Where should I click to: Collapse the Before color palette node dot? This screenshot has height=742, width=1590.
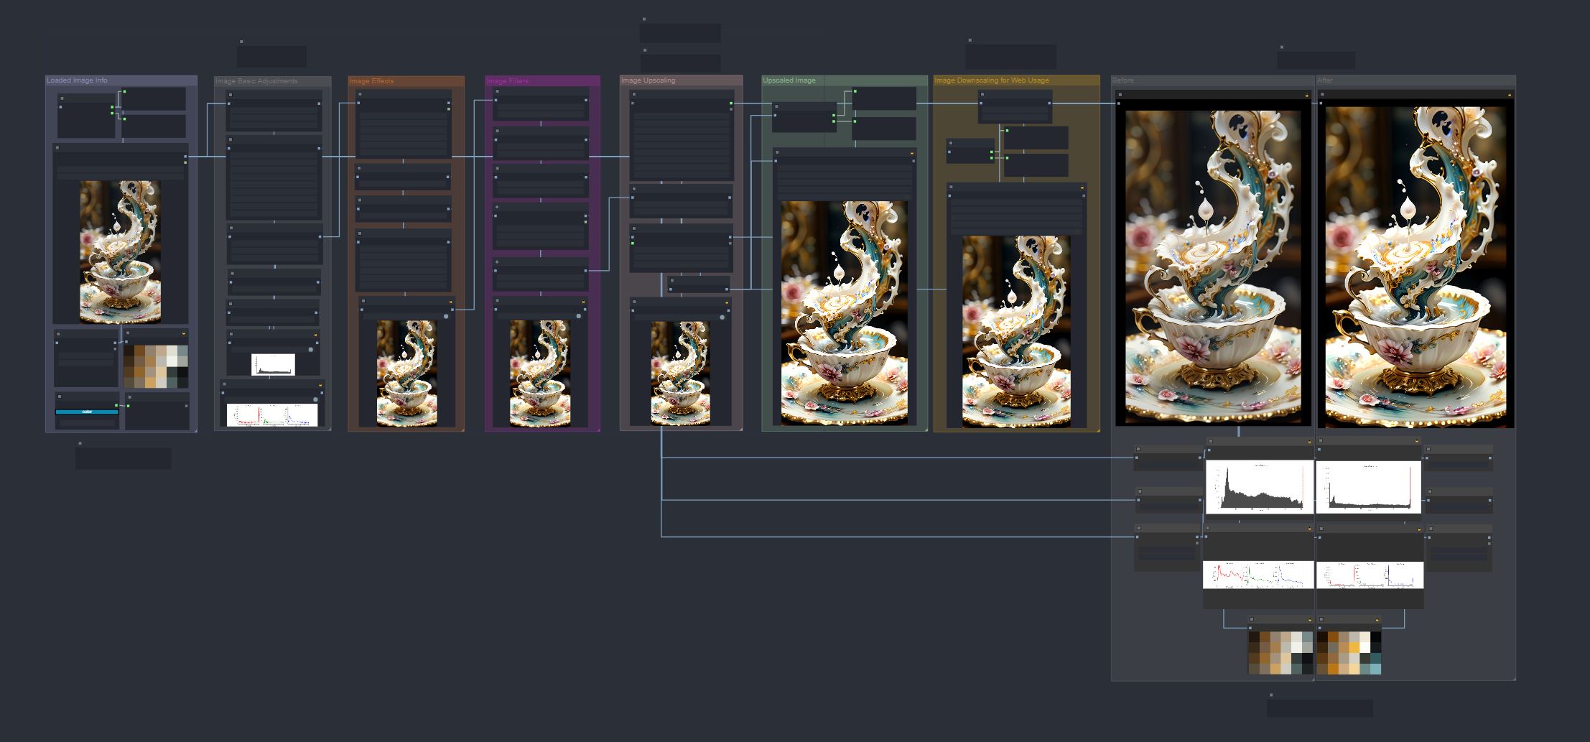1252,619
